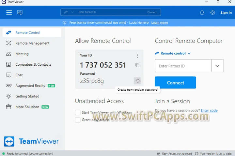
Task: Open the Partner ID history dropdown arrow
Action: [x=217, y=66]
